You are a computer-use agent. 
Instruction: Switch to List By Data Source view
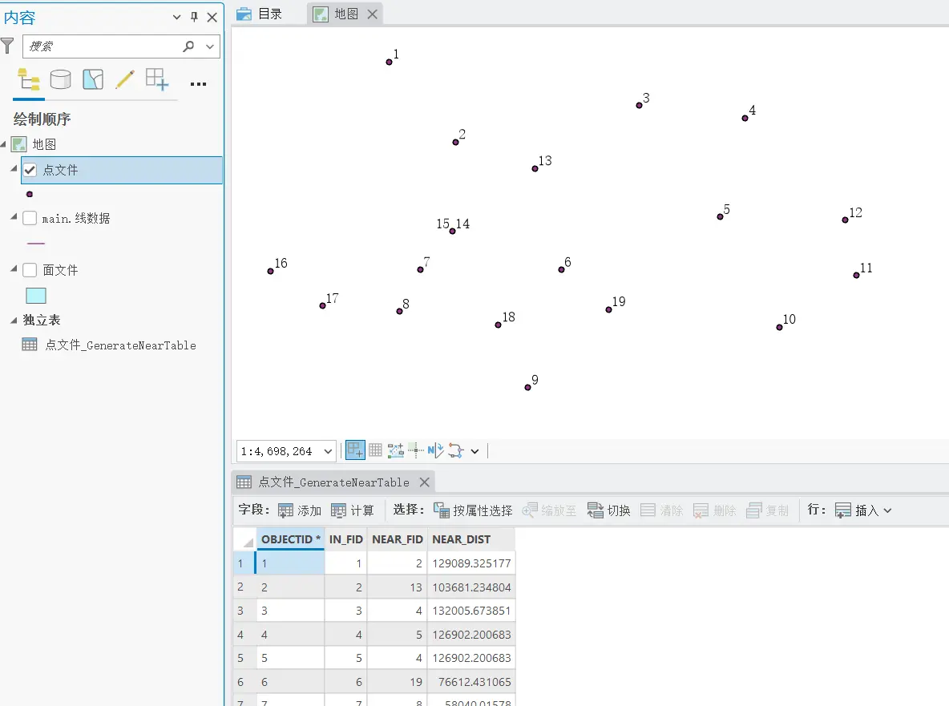(60, 80)
